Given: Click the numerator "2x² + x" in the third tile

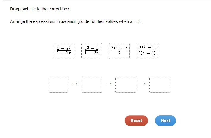Looking at the screenshot, I should 119,48.
